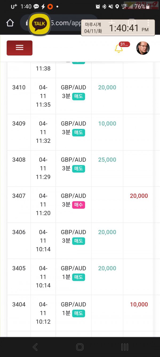Tap the 매도 badge on order 3405
The height and width of the screenshot is (357, 160).
pos(78,277)
